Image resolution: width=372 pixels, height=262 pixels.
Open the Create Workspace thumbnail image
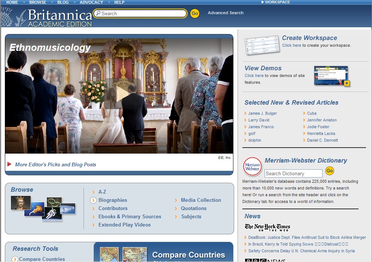(x=262, y=45)
